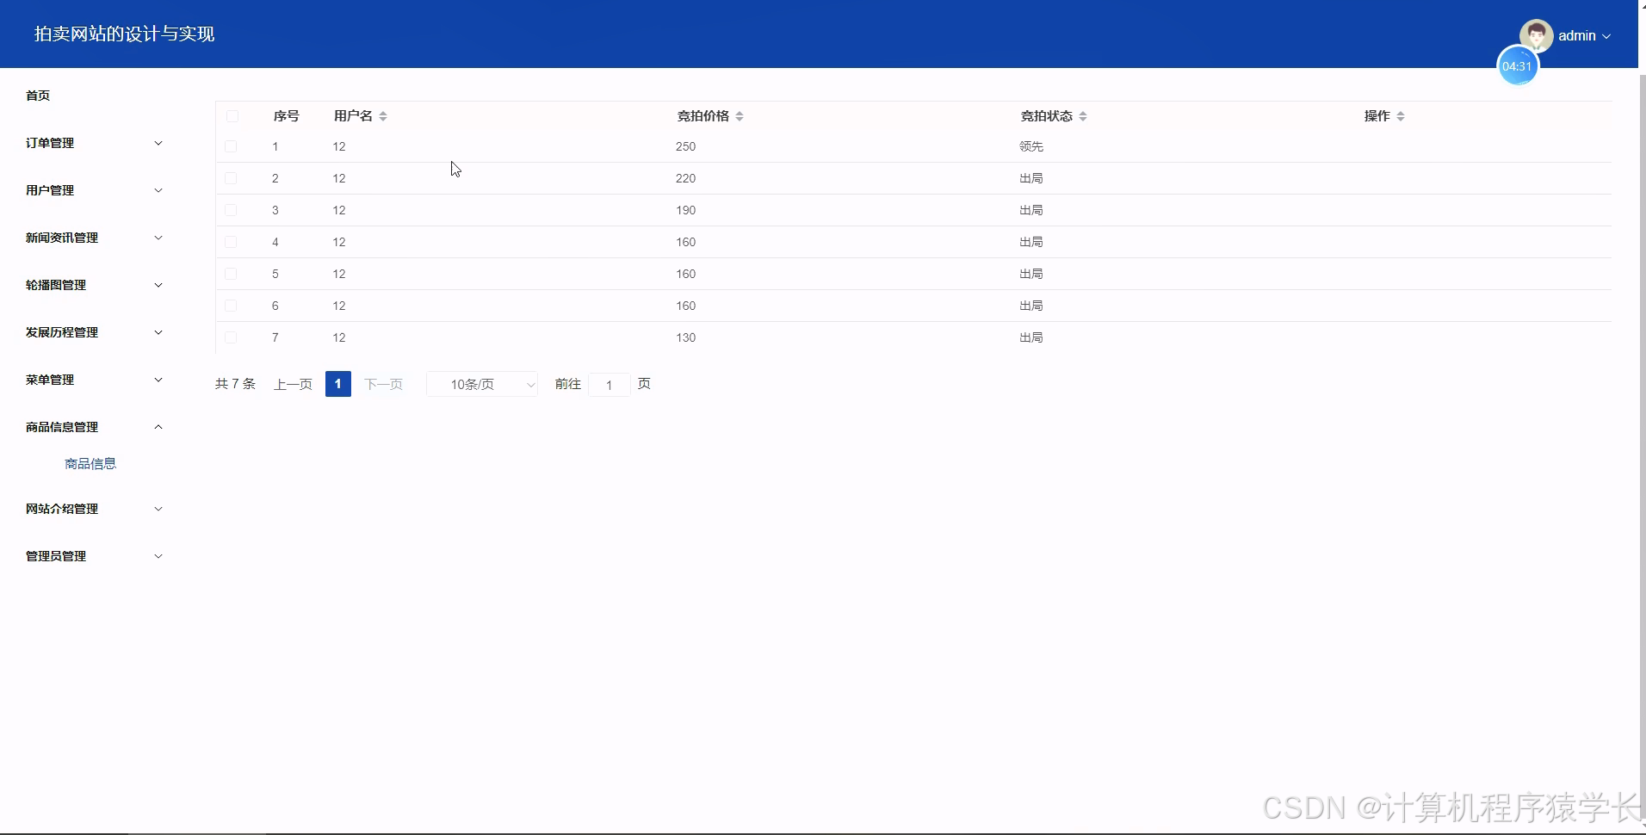Click the 下一页 pagination button
Screen dimensions: 1646x835
click(384, 384)
